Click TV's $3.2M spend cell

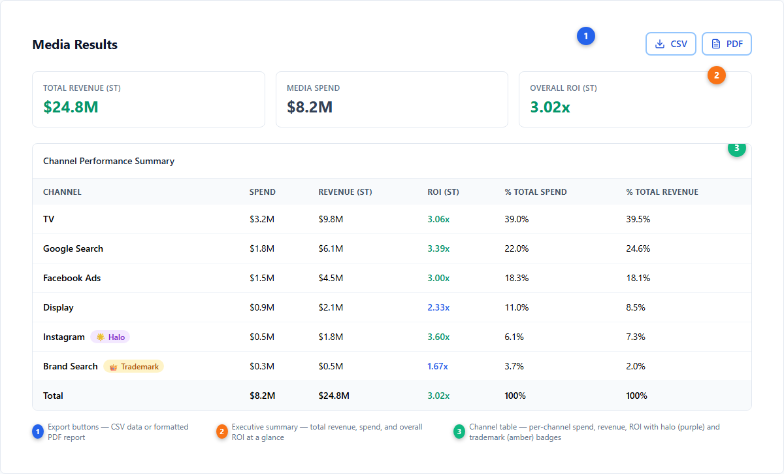(x=262, y=219)
